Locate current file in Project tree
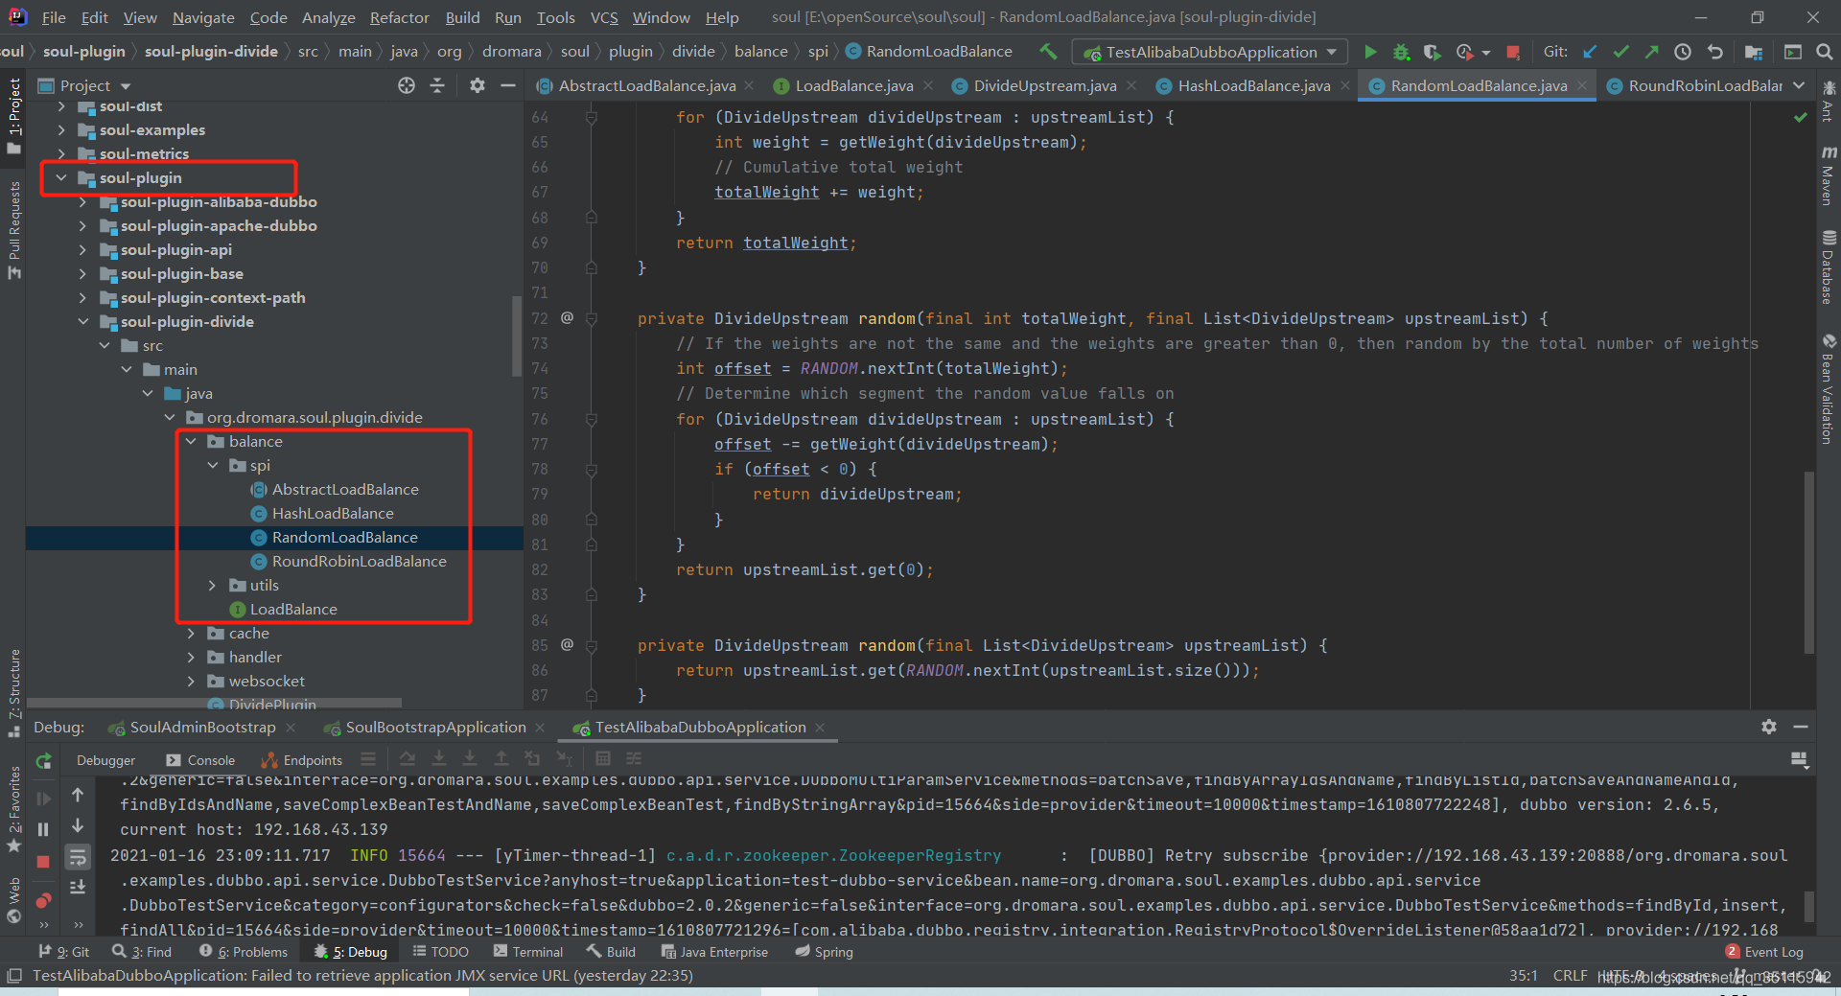Screen dimensions: 1841x996 407,85
